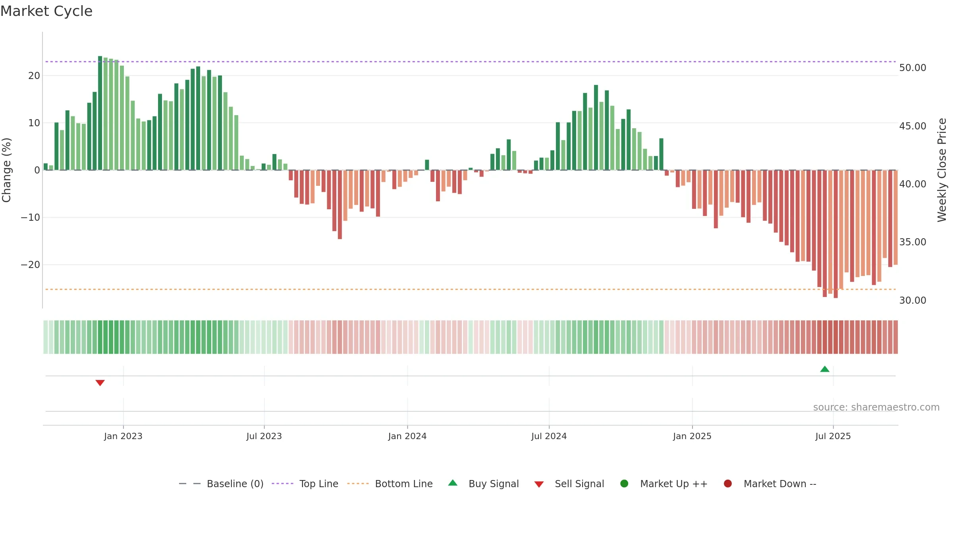Click the 45.00 price axis tick label
This screenshot has height=536, width=953.
(x=912, y=126)
